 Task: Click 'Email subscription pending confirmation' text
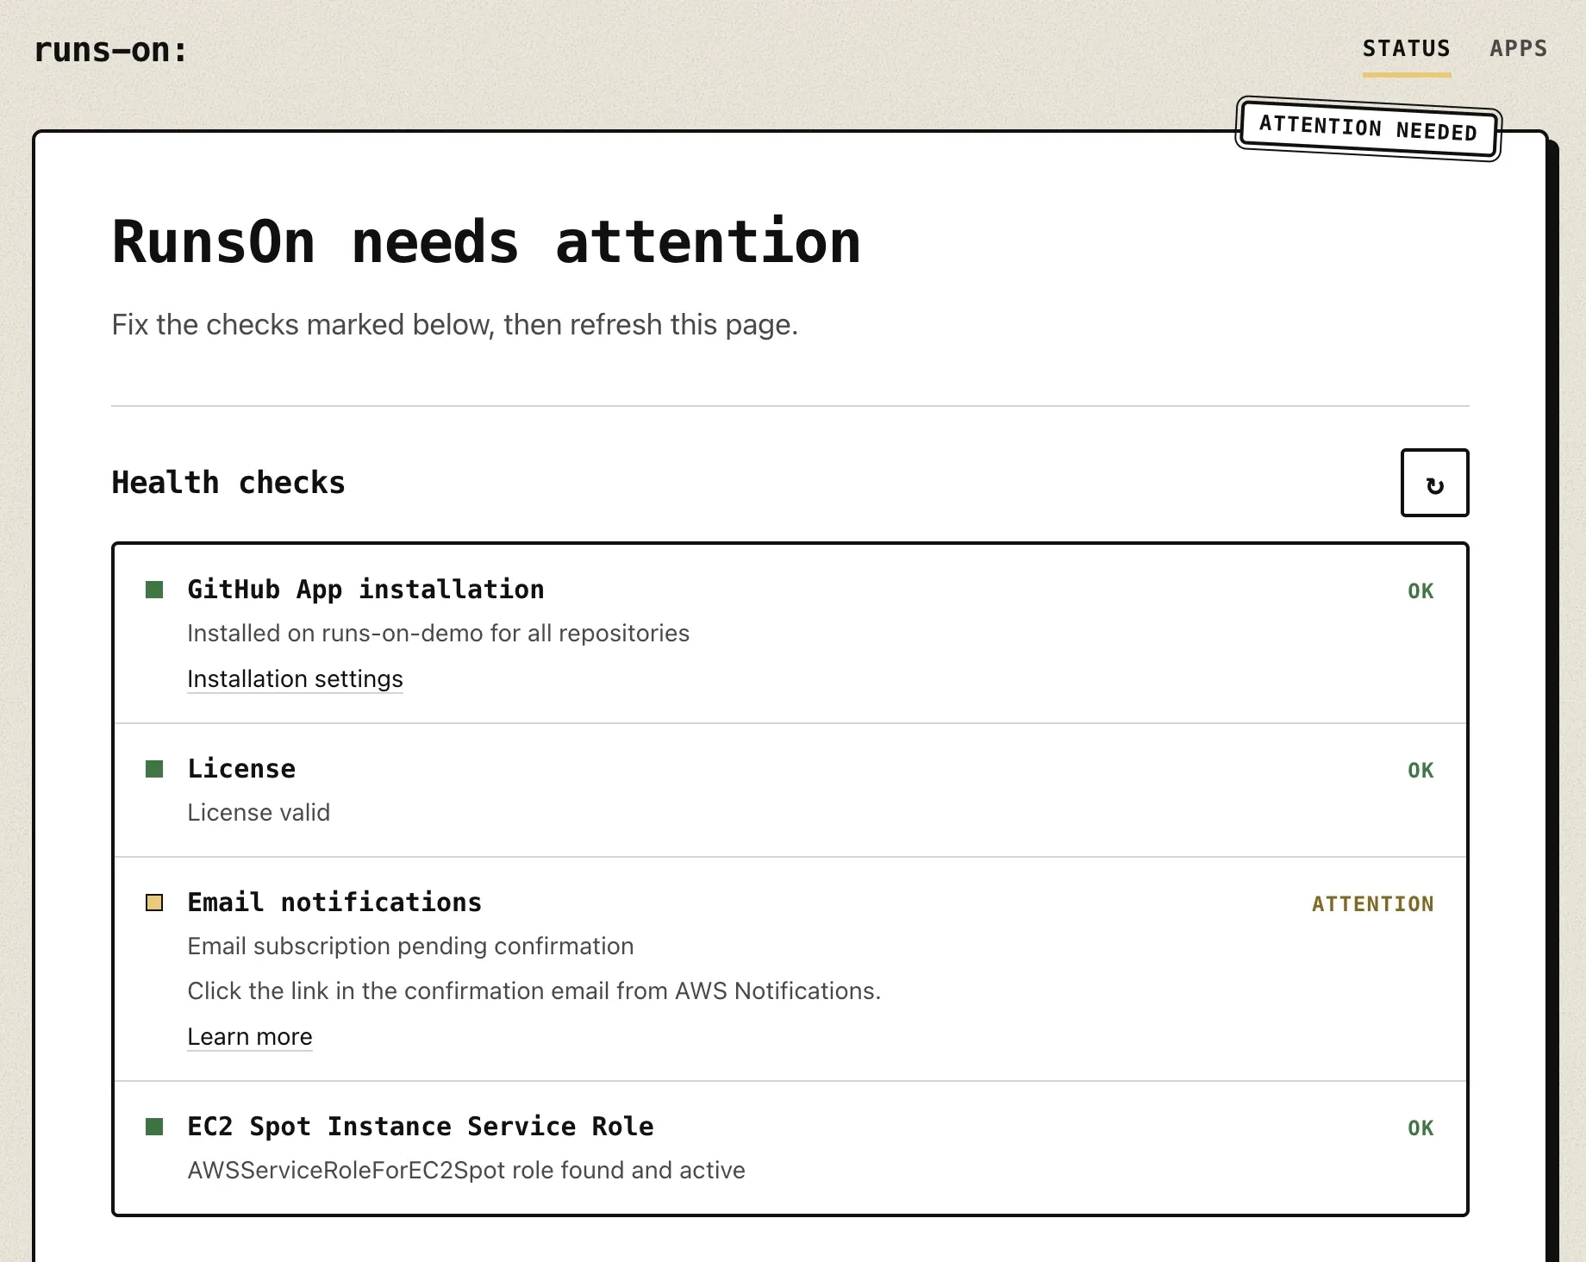click(410, 946)
